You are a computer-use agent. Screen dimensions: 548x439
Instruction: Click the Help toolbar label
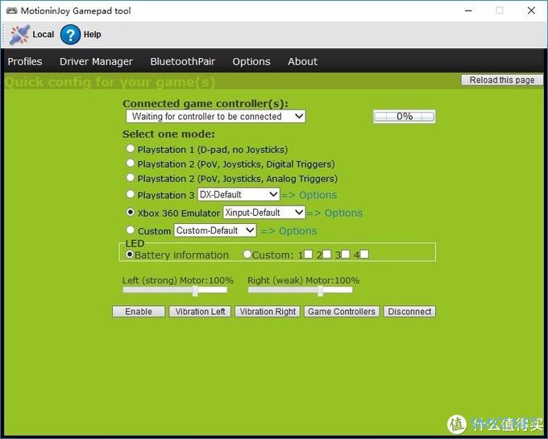point(92,34)
